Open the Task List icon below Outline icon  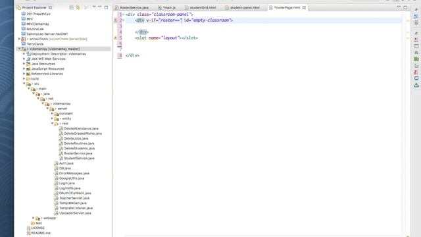point(416,23)
